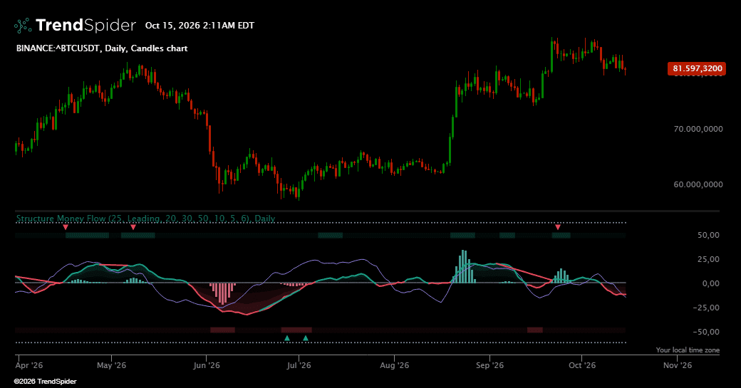
Task: Click the red 81.597,3200 current price label
Action: (697, 68)
